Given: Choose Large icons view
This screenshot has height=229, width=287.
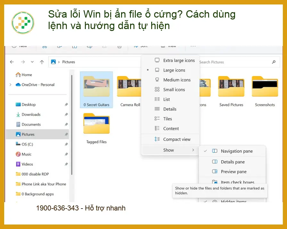Looking at the screenshot, I should pyautogui.click(x=170, y=70).
